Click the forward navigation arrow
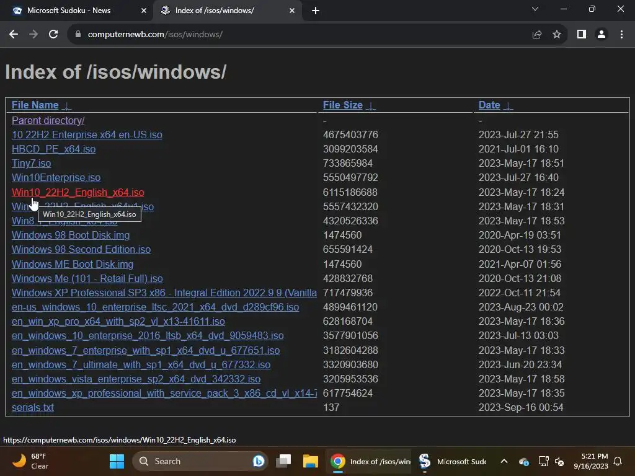This screenshot has height=476, width=635. click(33, 35)
